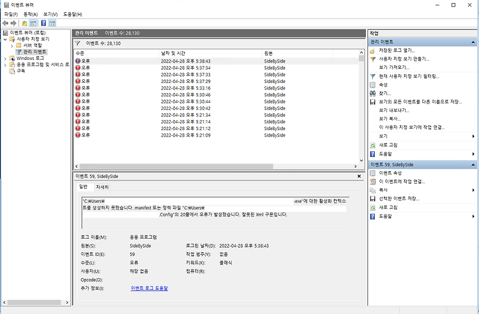Select 관리 이벤트 tree item
Image resolution: width=479 pixels, height=314 pixels.
click(32, 52)
